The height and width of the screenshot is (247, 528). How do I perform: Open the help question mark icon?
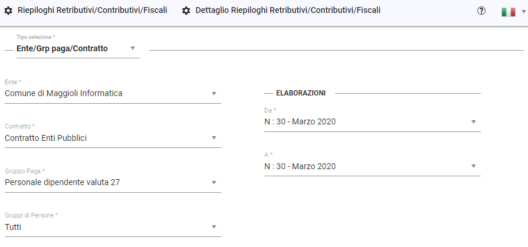[x=481, y=11]
